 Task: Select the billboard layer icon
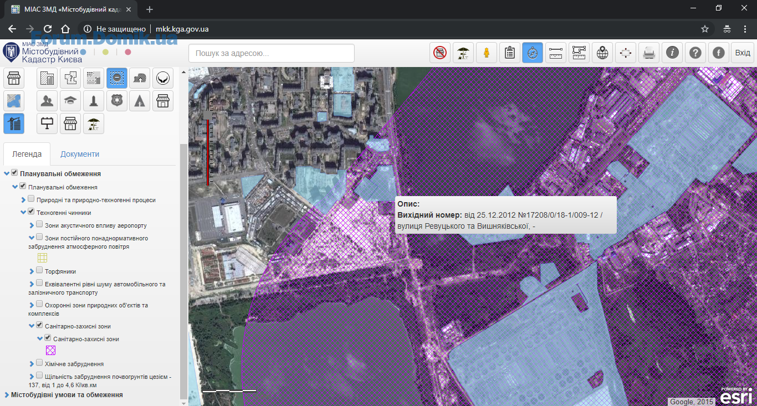point(47,124)
